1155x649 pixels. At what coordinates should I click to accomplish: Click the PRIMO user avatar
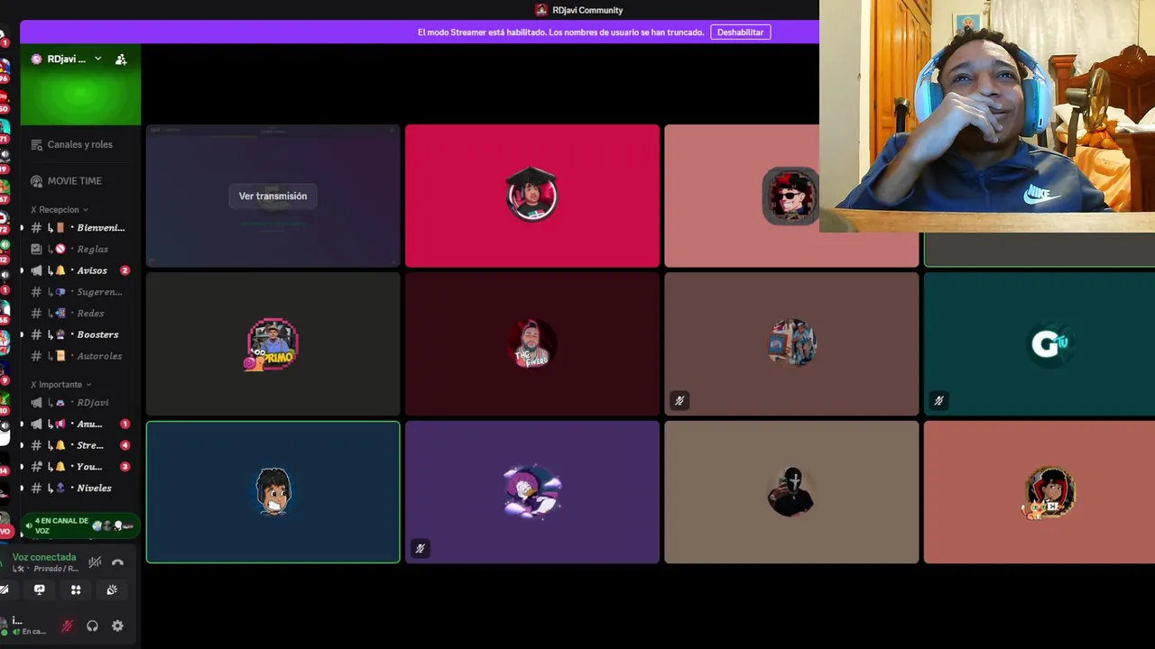click(x=273, y=343)
